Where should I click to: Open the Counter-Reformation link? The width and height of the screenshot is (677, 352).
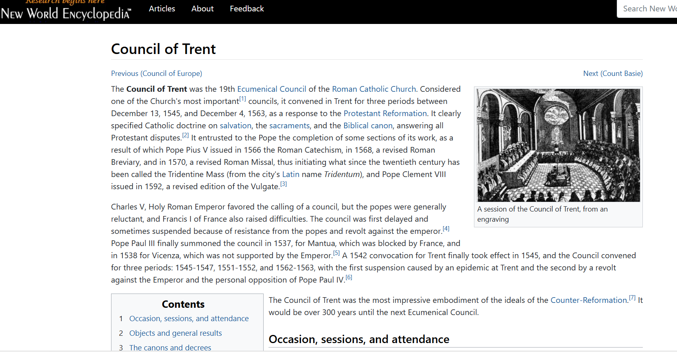(x=589, y=300)
